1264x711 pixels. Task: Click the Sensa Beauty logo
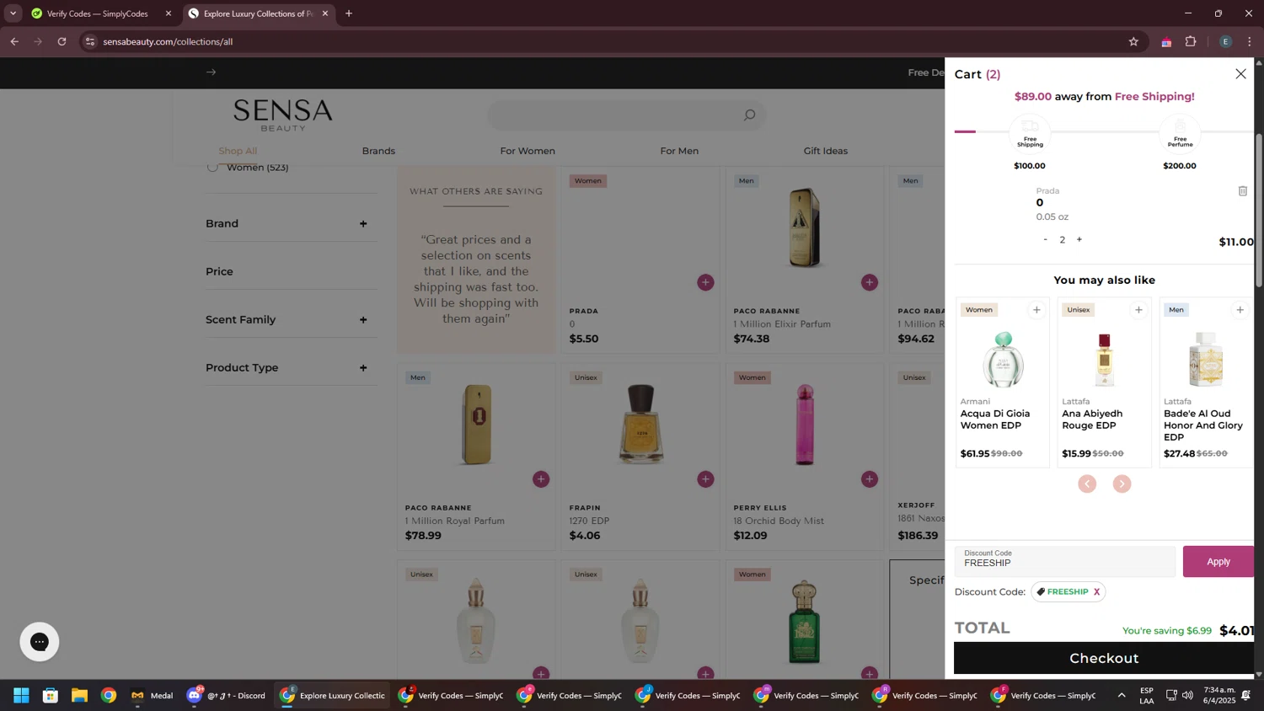click(x=283, y=115)
